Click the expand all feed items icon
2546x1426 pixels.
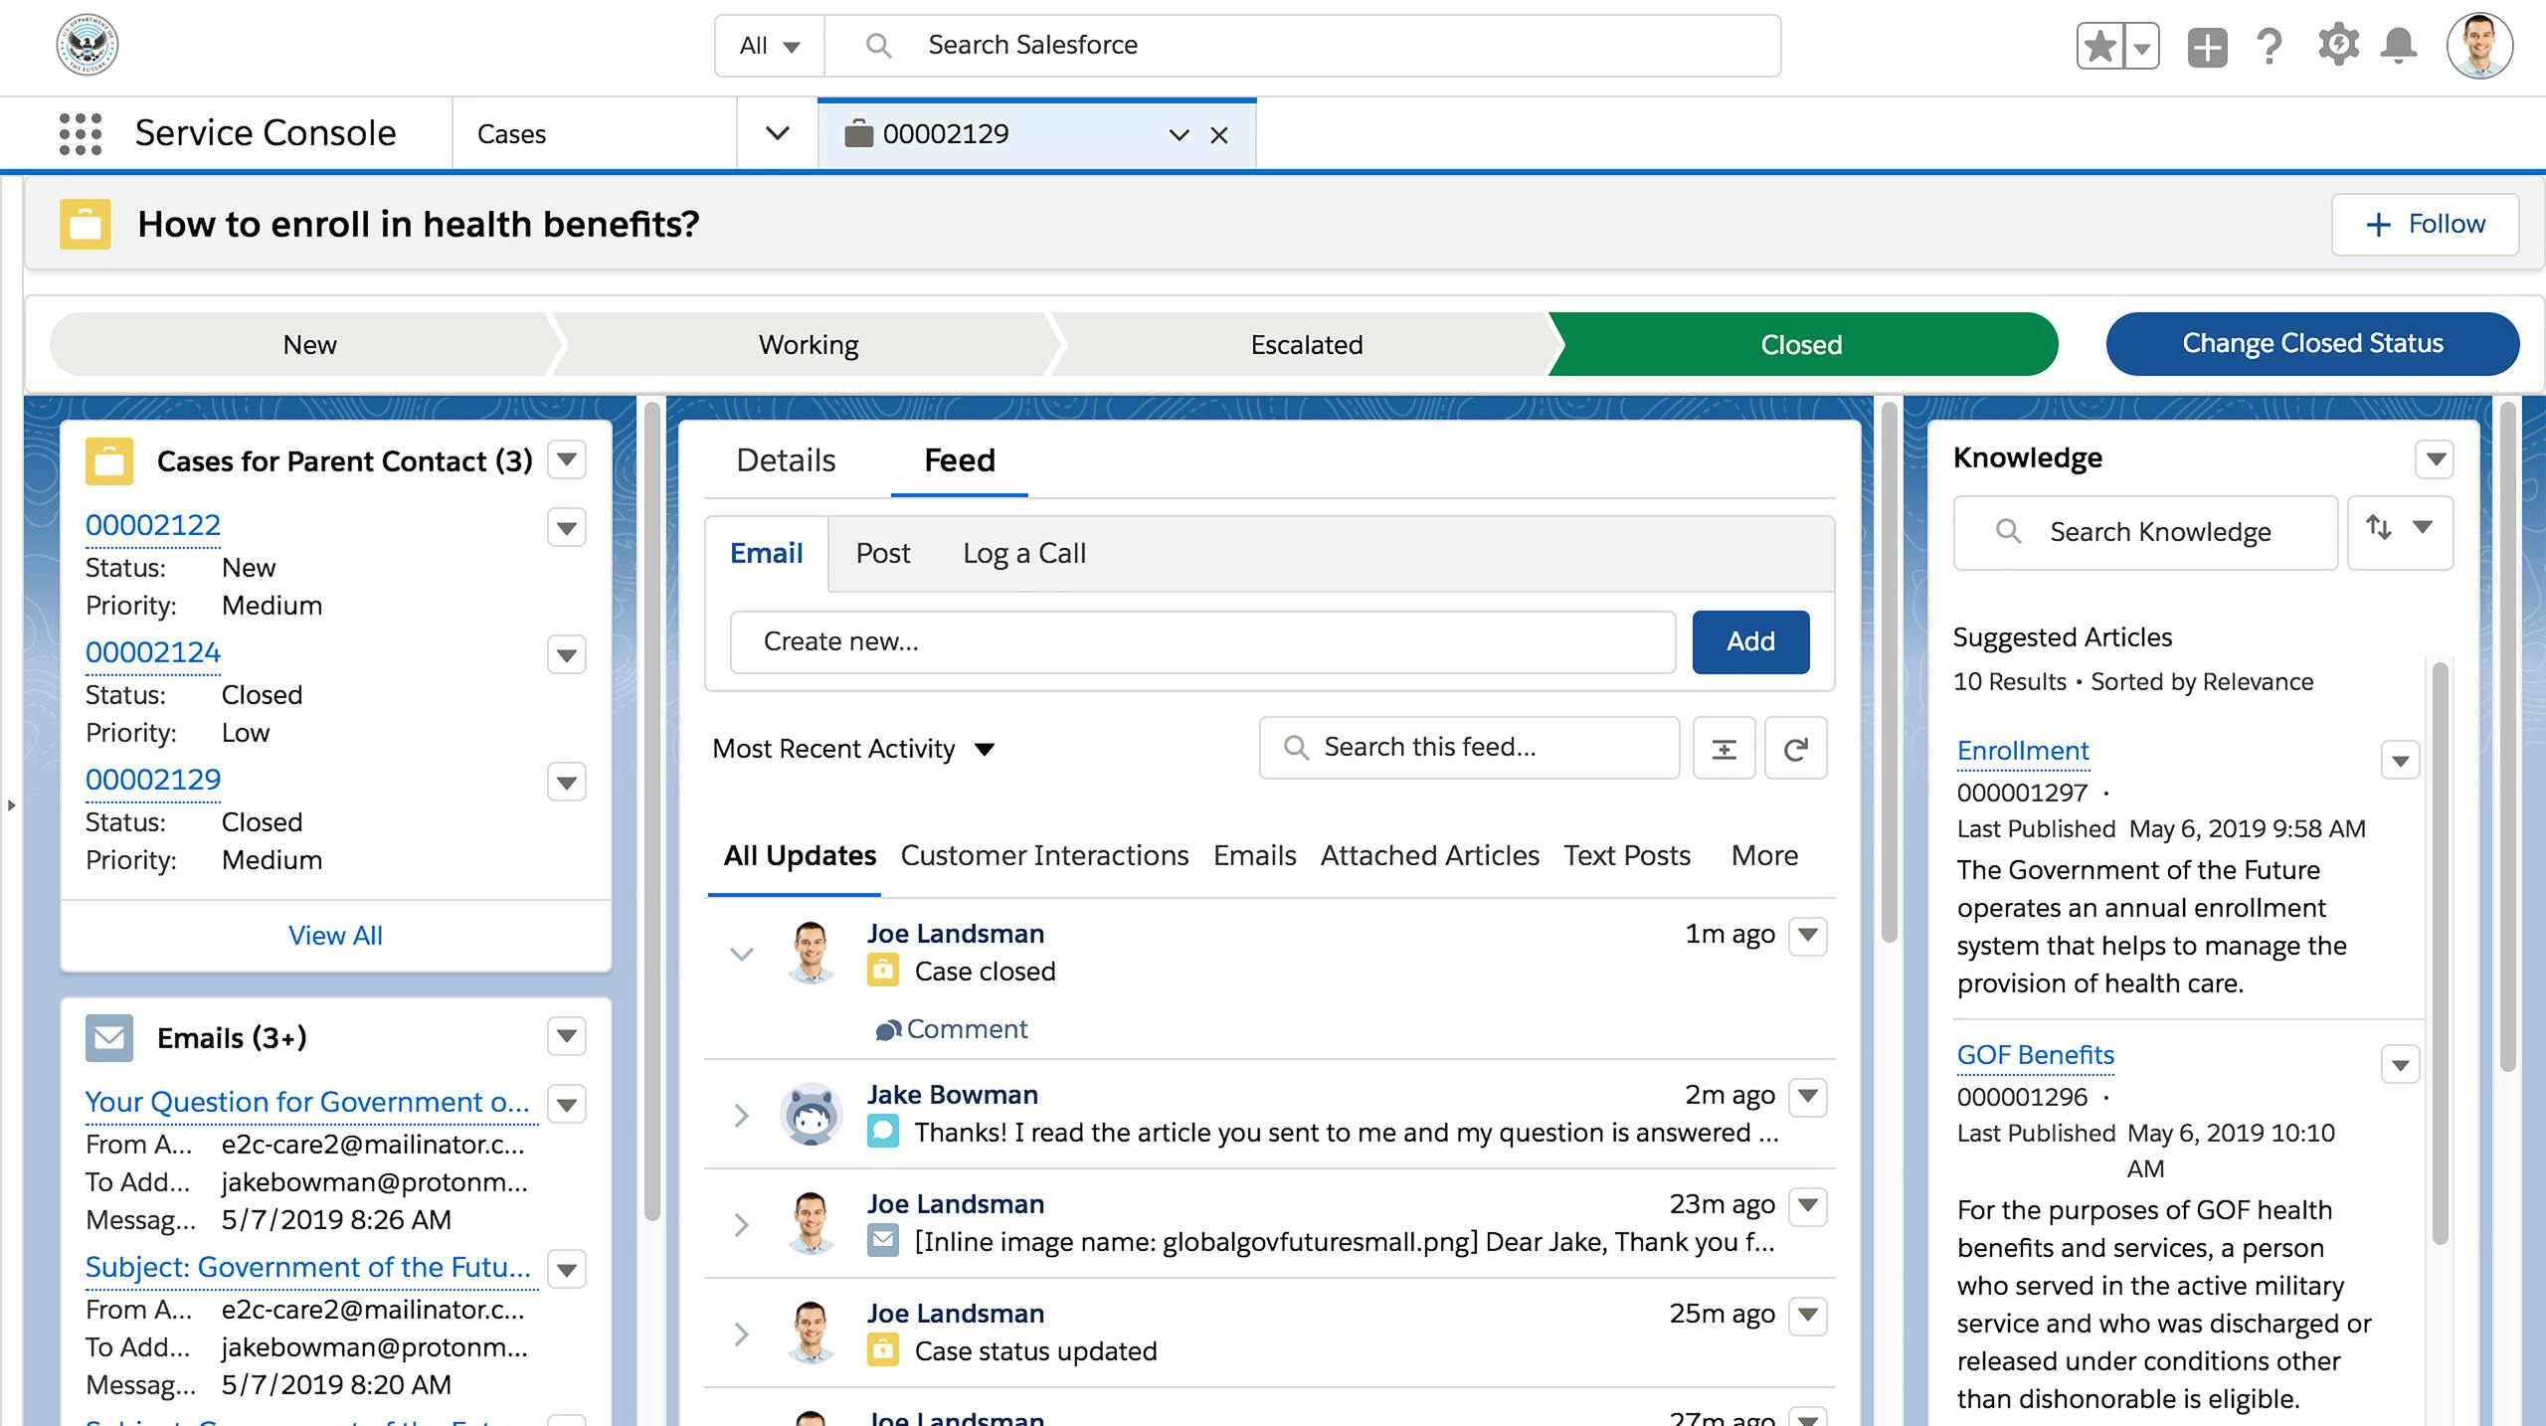pyautogui.click(x=1724, y=748)
